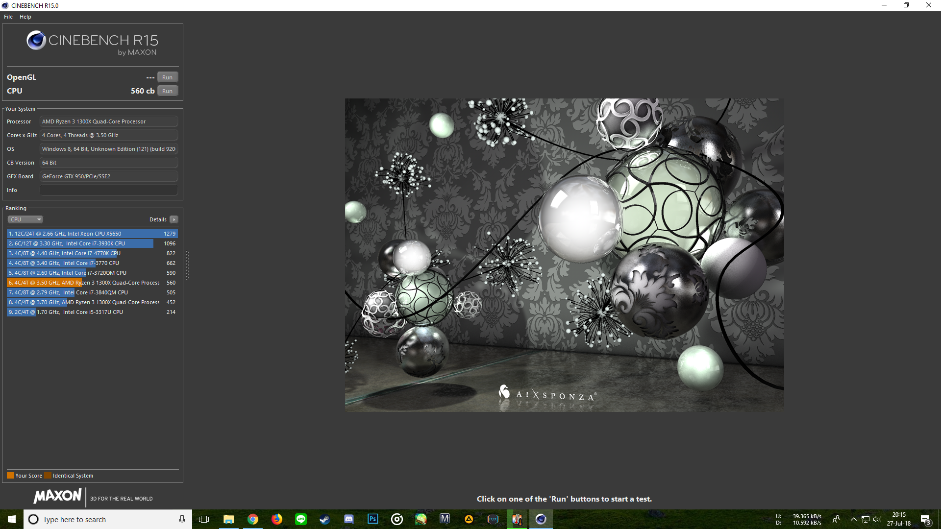
Task: Open the M app taskbar icon
Action: [x=445, y=519]
